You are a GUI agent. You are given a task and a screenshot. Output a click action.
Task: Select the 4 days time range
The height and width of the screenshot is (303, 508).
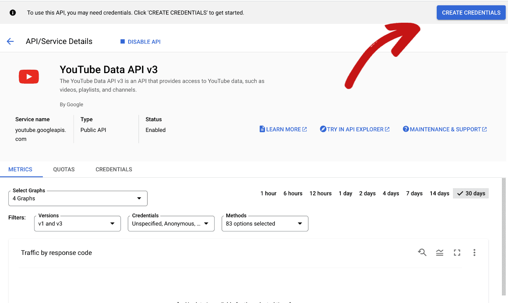click(391, 193)
